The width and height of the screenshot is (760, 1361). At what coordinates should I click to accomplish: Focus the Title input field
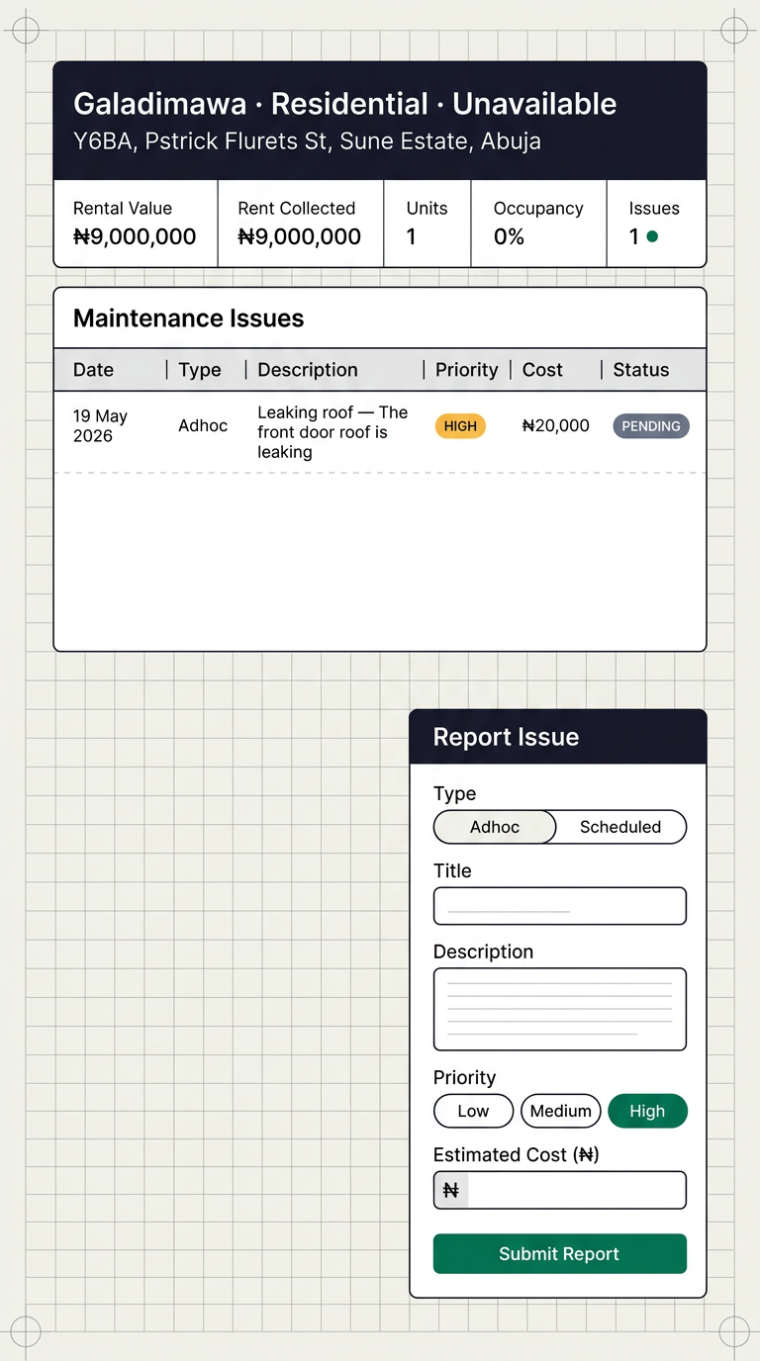pyautogui.click(x=560, y=906)
